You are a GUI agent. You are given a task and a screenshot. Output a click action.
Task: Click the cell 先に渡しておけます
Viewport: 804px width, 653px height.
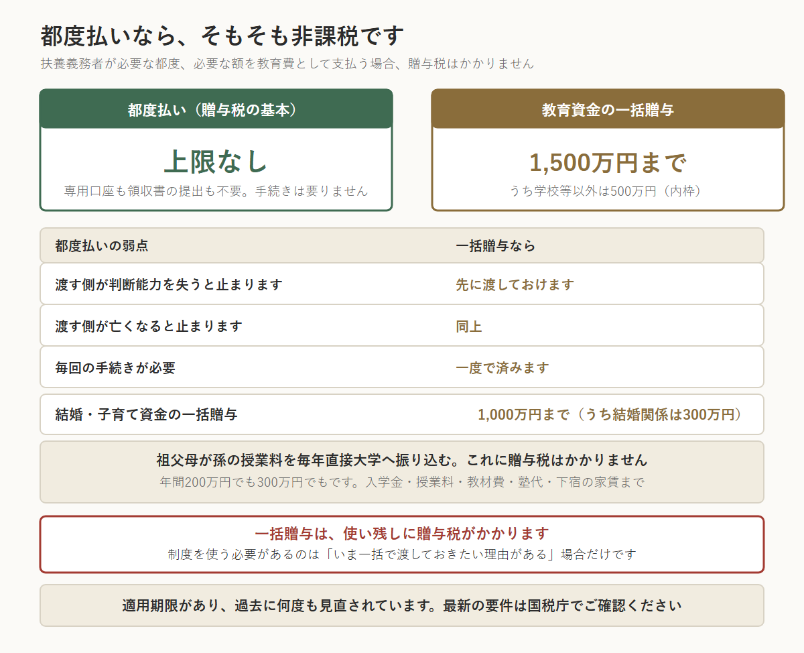click(x=515, y=284)
